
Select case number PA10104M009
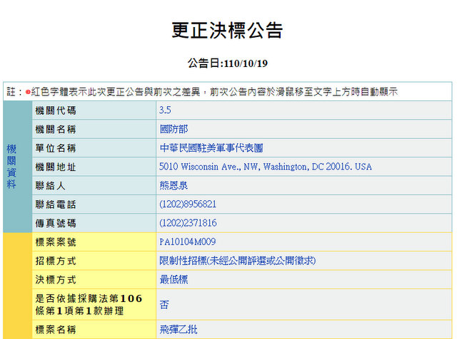pyautogui.click(x=187, y=242)
